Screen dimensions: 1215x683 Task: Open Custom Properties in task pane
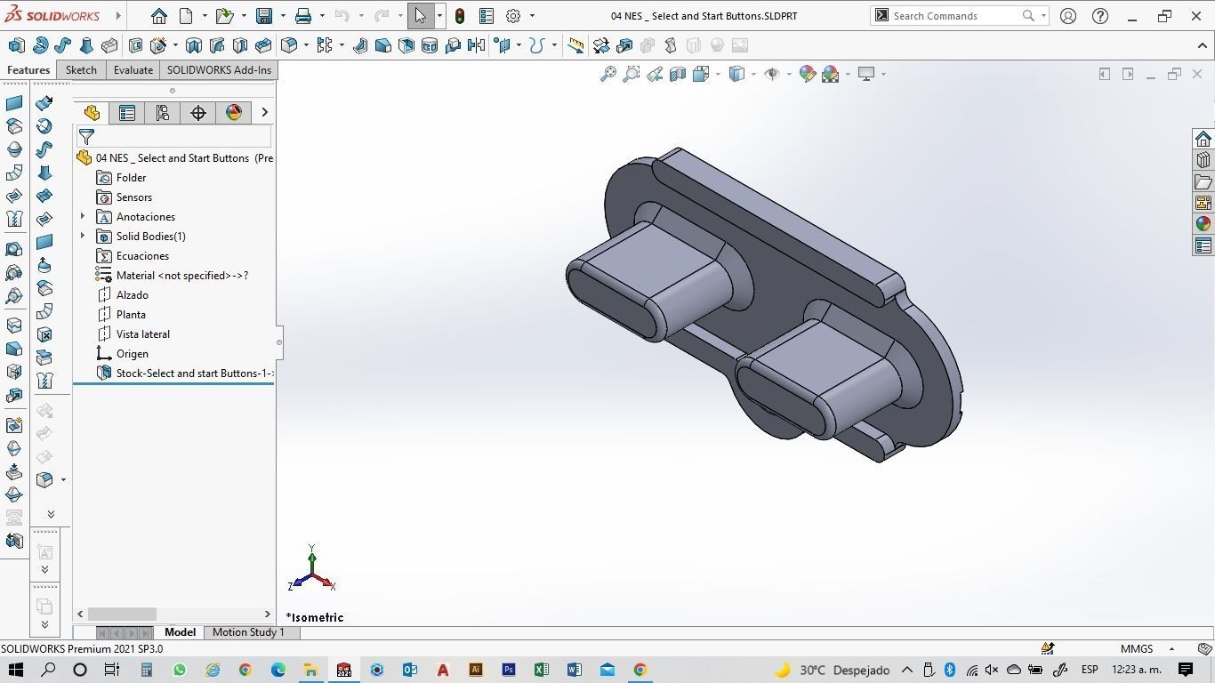coord(1203,245)
